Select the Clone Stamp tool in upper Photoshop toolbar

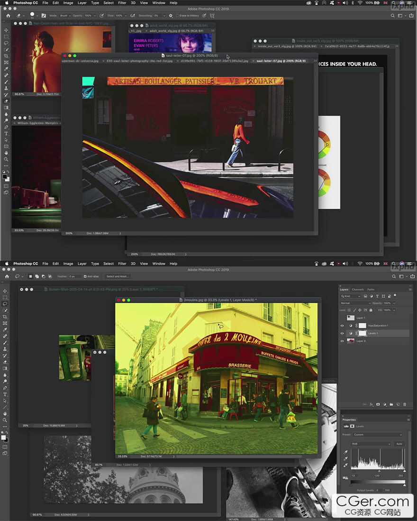(6, 88)
